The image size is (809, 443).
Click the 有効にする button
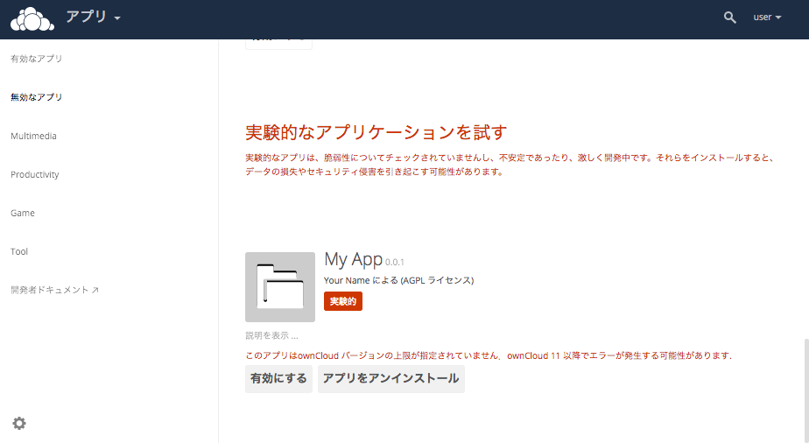[x=278, y=379]
